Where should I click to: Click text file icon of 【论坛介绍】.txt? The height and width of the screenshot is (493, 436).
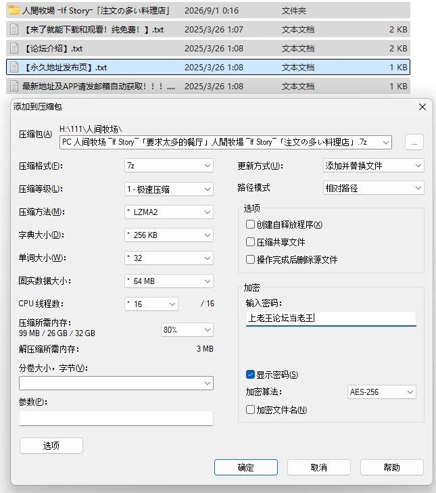pyautogui.click(x=14, y=49)
